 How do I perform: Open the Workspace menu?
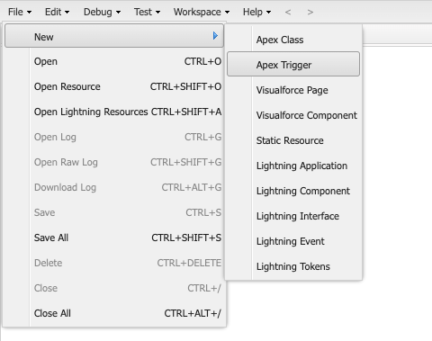pyautogui.click(x=202, y=12)
